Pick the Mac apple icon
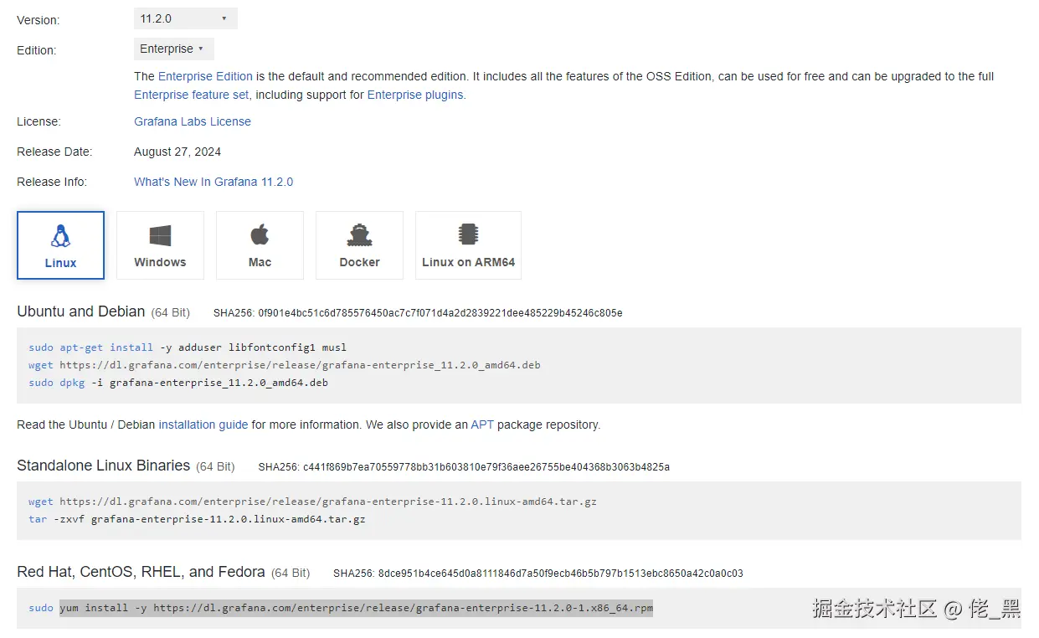Image resolution: width=1039 pixels, height=638 pixels. click(260, 234)
